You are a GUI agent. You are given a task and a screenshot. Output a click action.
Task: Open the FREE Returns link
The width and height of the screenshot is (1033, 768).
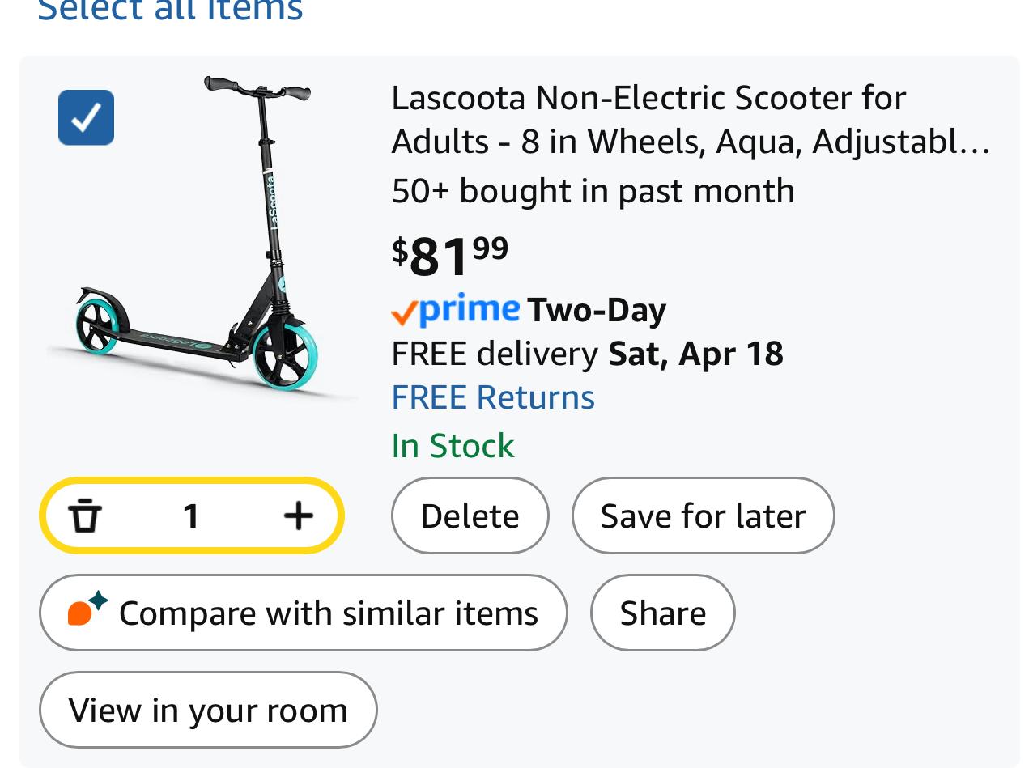click(493, 397)
